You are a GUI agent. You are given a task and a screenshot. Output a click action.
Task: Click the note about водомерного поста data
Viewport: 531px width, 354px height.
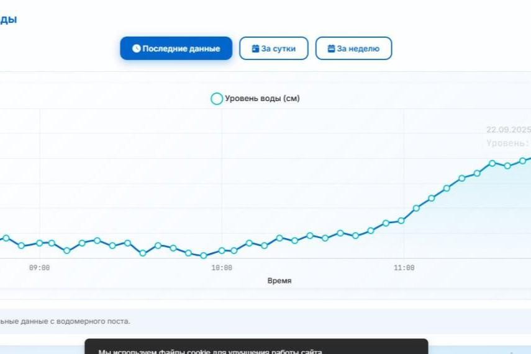pos(65,321)
